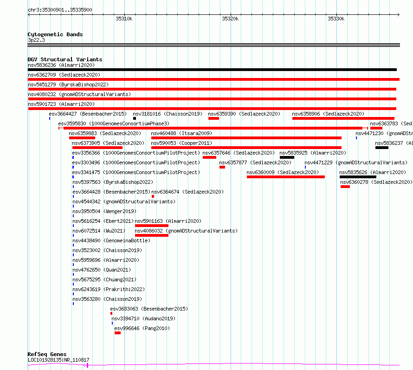413x370 pixels.
Task: Click nsv6357646 (Sedlazeck2020) label
Action: point(239,153)
